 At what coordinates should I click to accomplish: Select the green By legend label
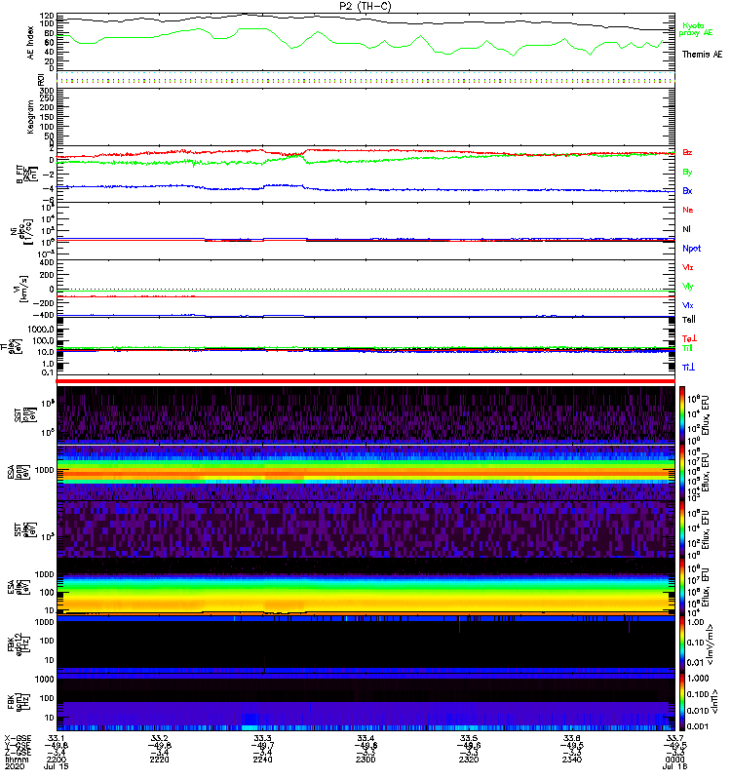click(x=687, y=173)
